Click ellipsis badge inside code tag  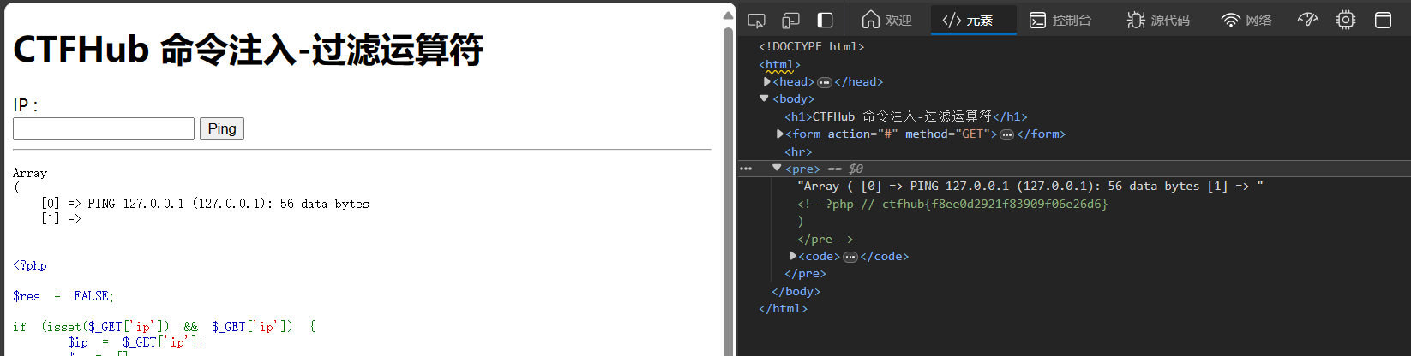(850, 257)
